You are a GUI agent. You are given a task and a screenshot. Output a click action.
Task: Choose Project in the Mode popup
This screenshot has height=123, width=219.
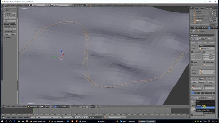click(x=205, y=108)
